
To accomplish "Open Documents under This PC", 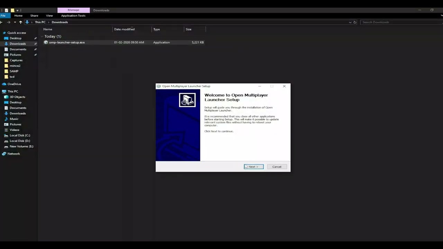I will (18, 108).
